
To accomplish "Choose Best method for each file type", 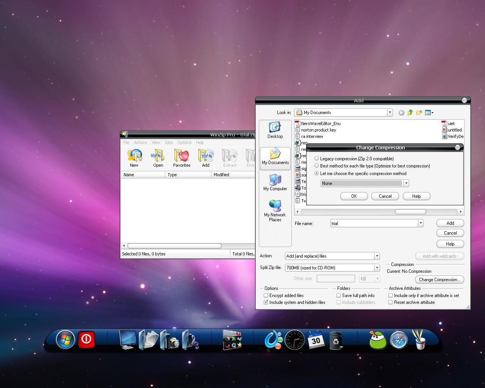I will click(317, 166).
